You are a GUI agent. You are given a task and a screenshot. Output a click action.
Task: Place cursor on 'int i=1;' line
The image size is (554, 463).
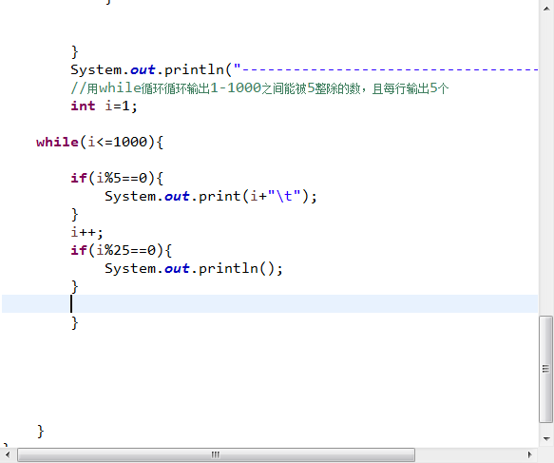pyautogui.click(x=104, y=106)
